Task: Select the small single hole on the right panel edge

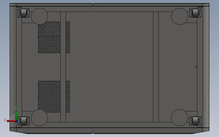Action: click(196, 67)
